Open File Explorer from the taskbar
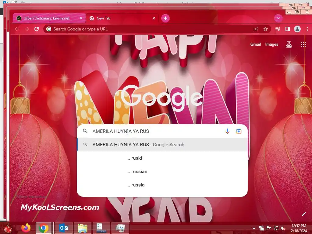Viewport: 312px width, 234px height. coord(82,228)
